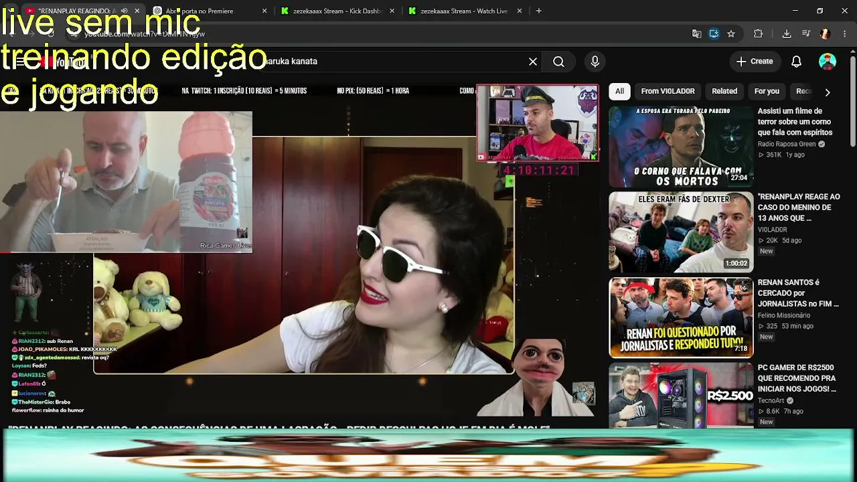The width and height of the screenshot is (857, 482).
Task: Close the RENANPLAY REAGINDO tab
Action: [x=137, y=11]
